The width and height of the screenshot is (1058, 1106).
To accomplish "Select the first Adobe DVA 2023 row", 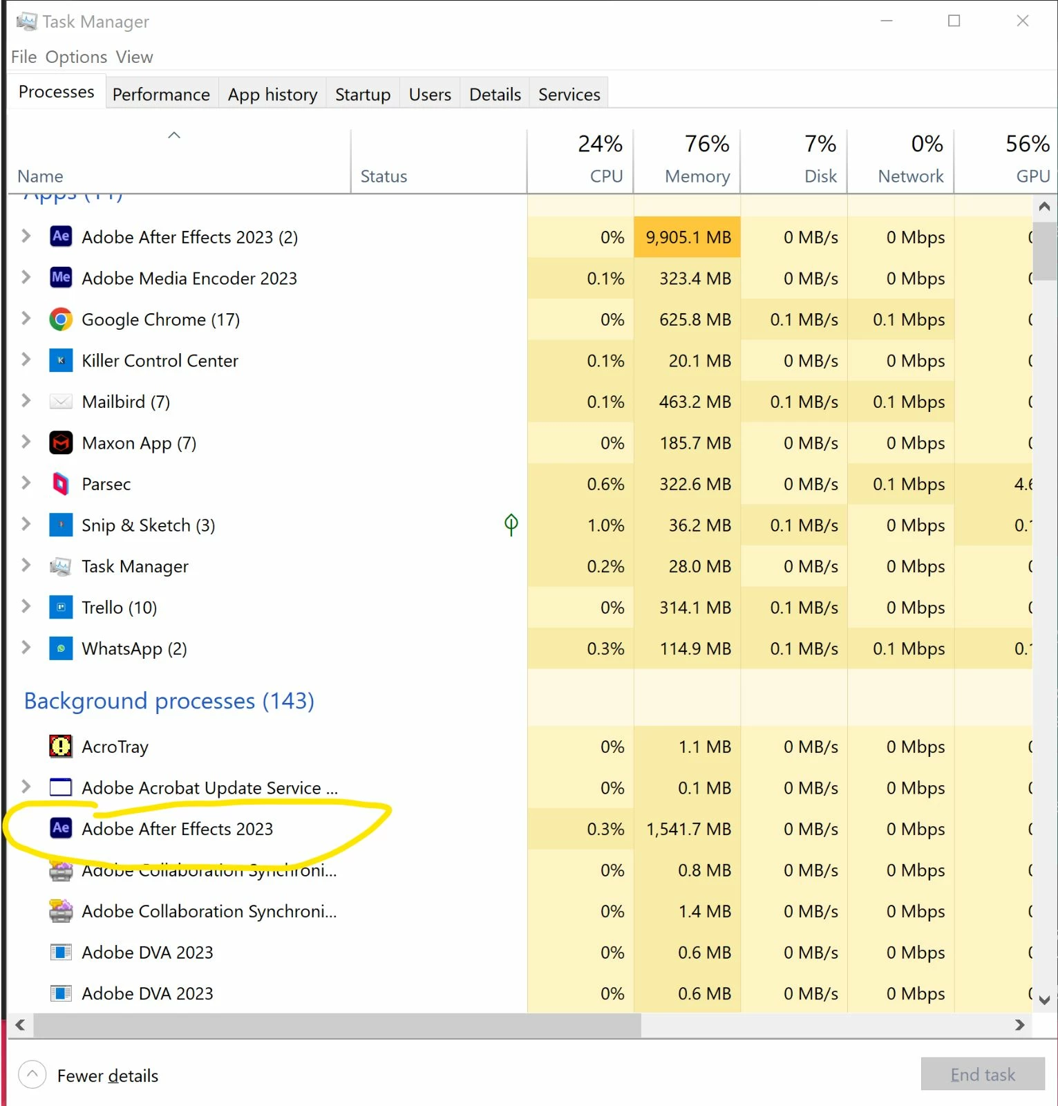I will pos(520,952).
